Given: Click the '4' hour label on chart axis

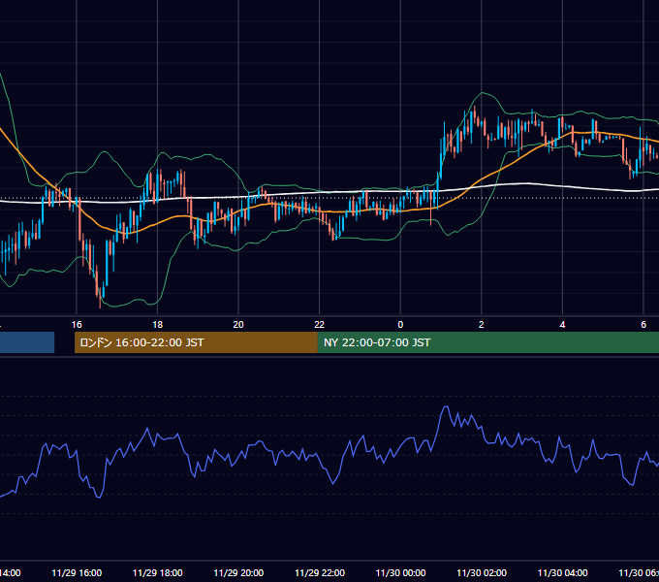Looking at the screenshot, I should tap(562, 325).
